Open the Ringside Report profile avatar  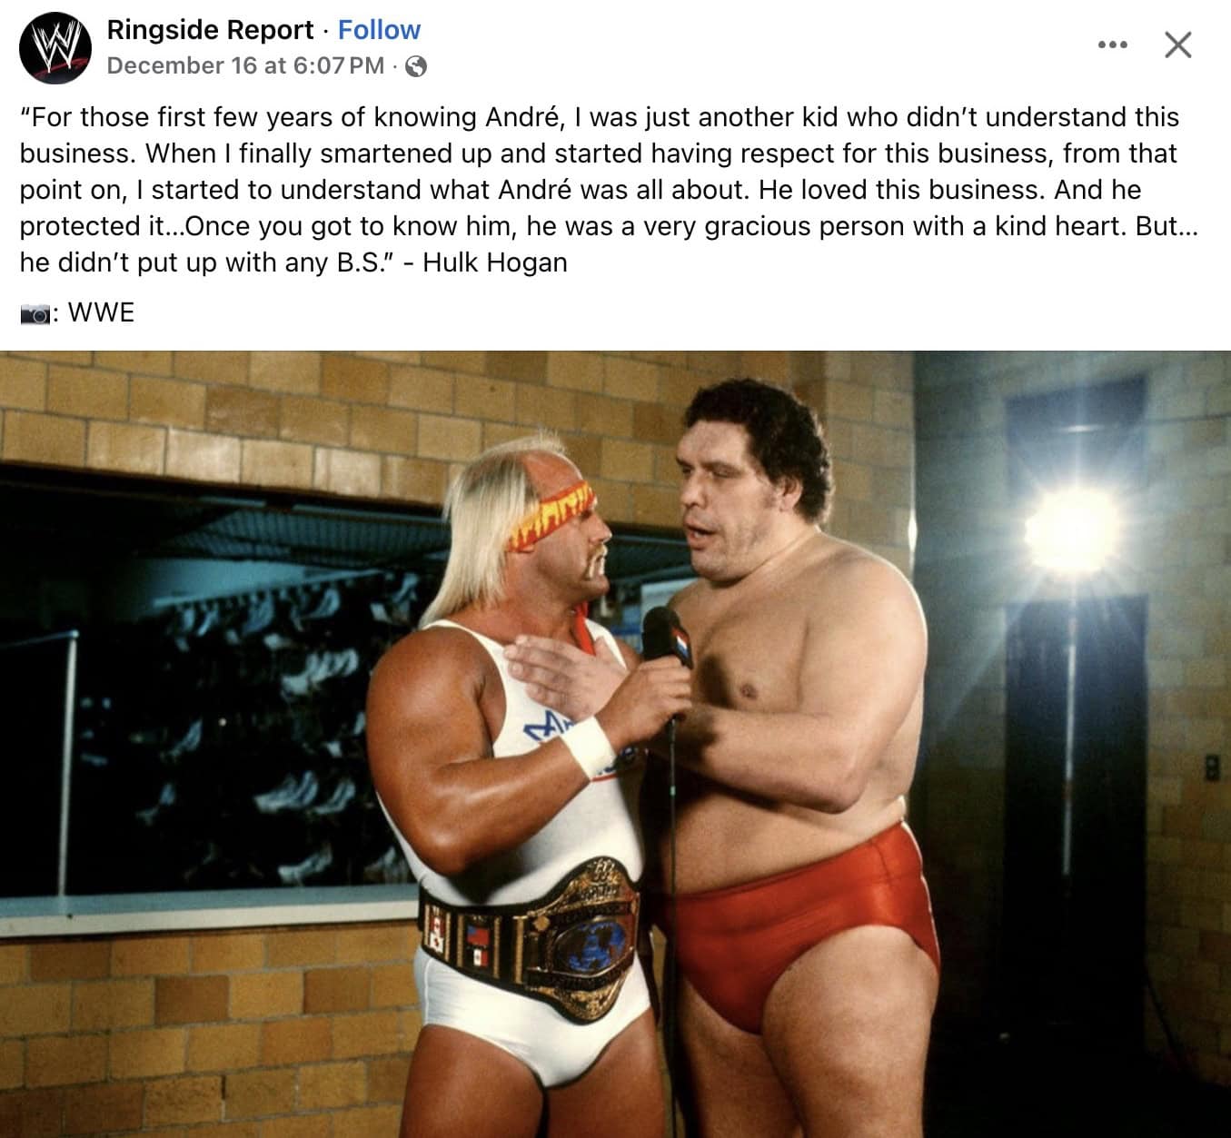tap(55, 47)
